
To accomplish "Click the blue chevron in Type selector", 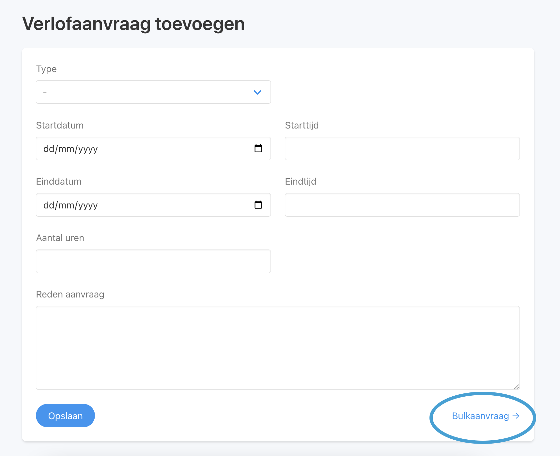I will coord(257,92).
